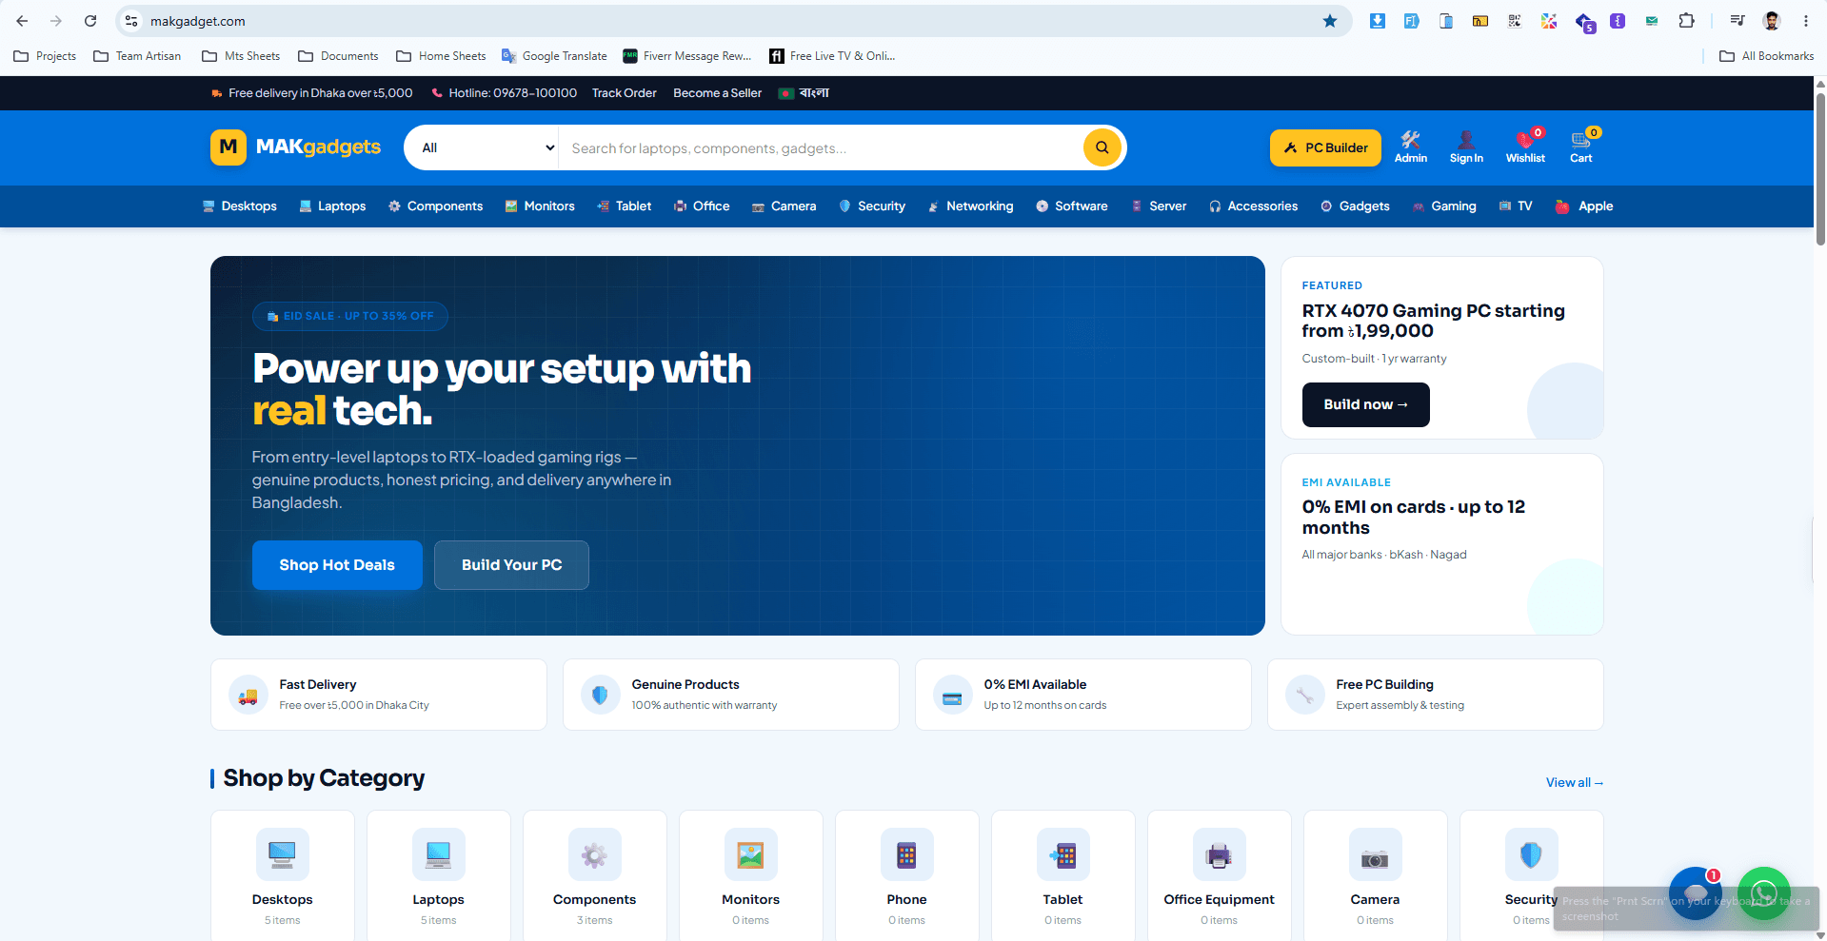Bookmark page with the star icon

[x=1330, y=21]
